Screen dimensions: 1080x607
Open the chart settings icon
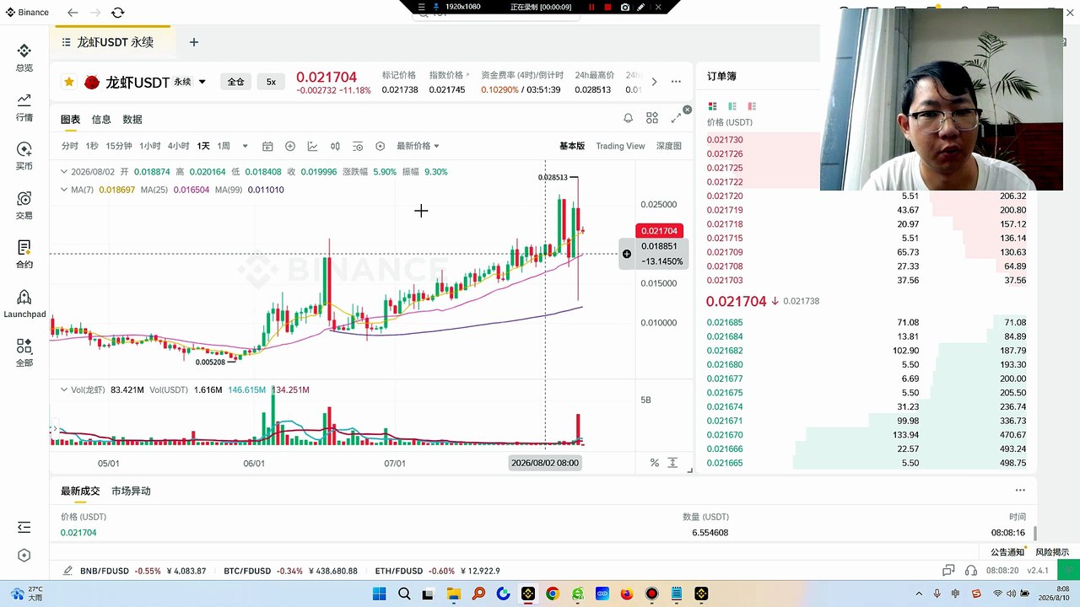358,146
